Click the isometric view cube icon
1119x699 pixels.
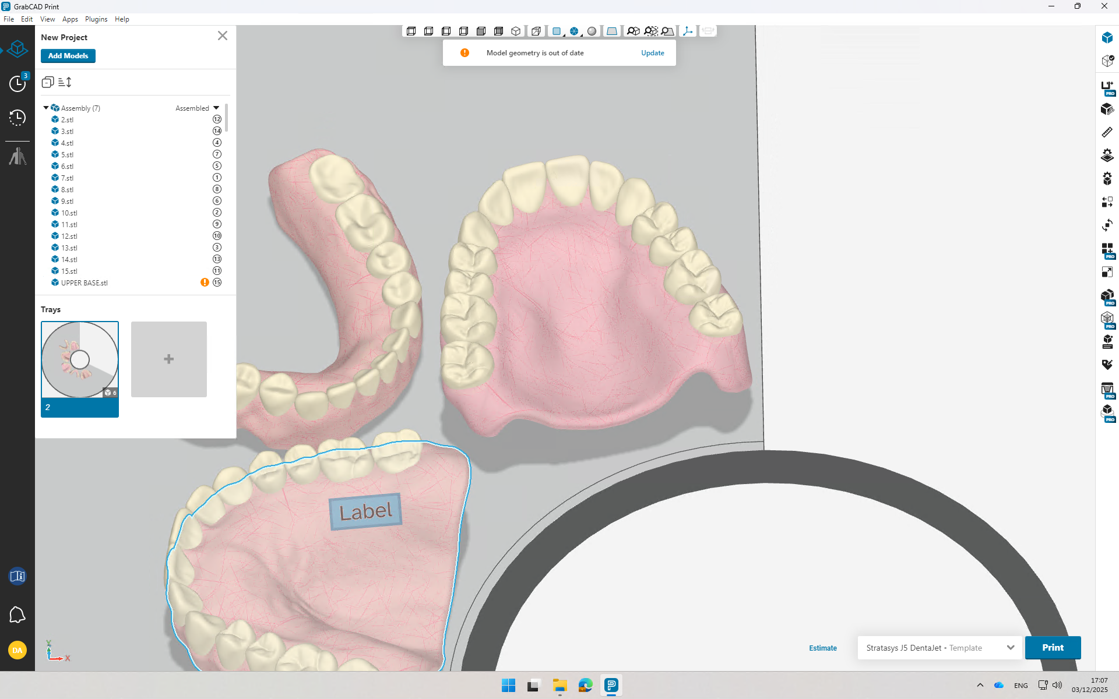click(x=516, y=31)
